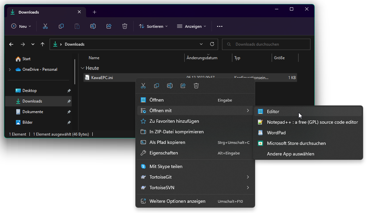Screen dimensions: 367x213
Task: Select Downloads in the navigation pane
Action: [39, 101]
